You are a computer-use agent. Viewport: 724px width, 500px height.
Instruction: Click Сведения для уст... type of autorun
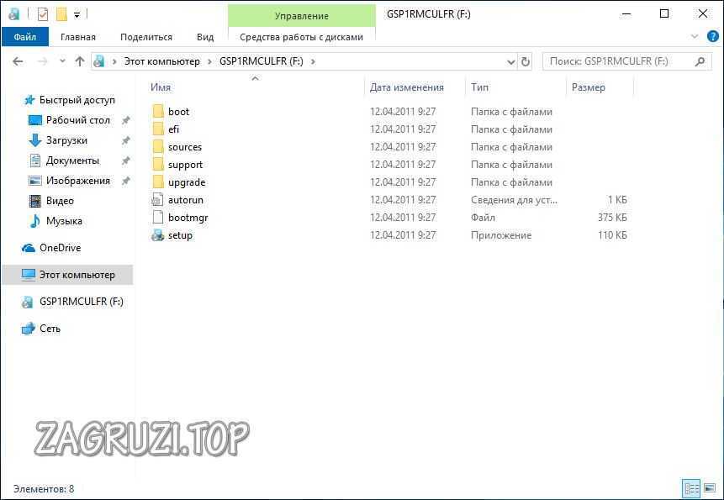click(x=514, y=200)
